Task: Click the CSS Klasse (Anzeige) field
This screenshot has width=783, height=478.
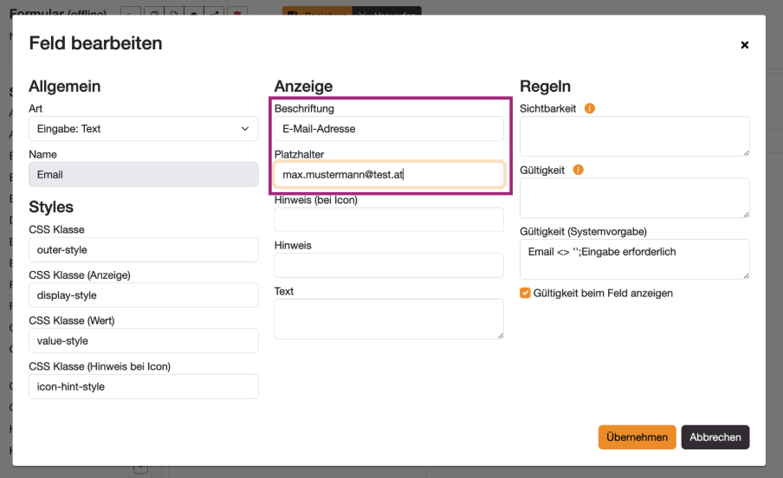Action: (143, 295)
